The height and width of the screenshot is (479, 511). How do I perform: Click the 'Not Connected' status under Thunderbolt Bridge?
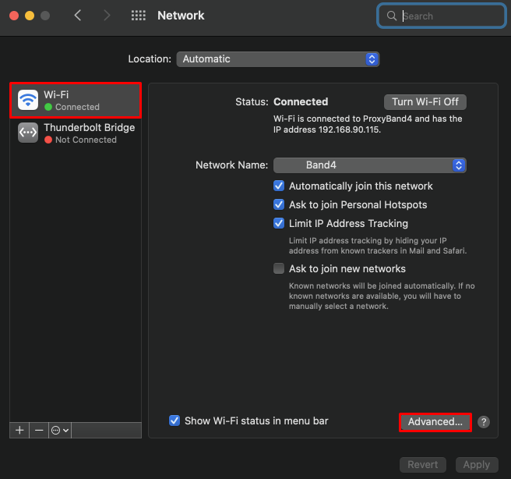coord(86,140)
